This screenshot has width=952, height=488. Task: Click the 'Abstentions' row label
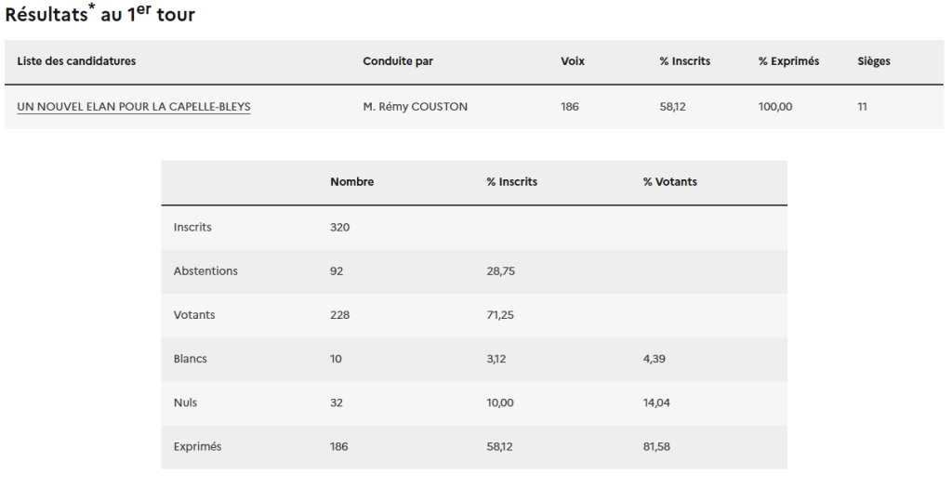[x=205, y=271]
